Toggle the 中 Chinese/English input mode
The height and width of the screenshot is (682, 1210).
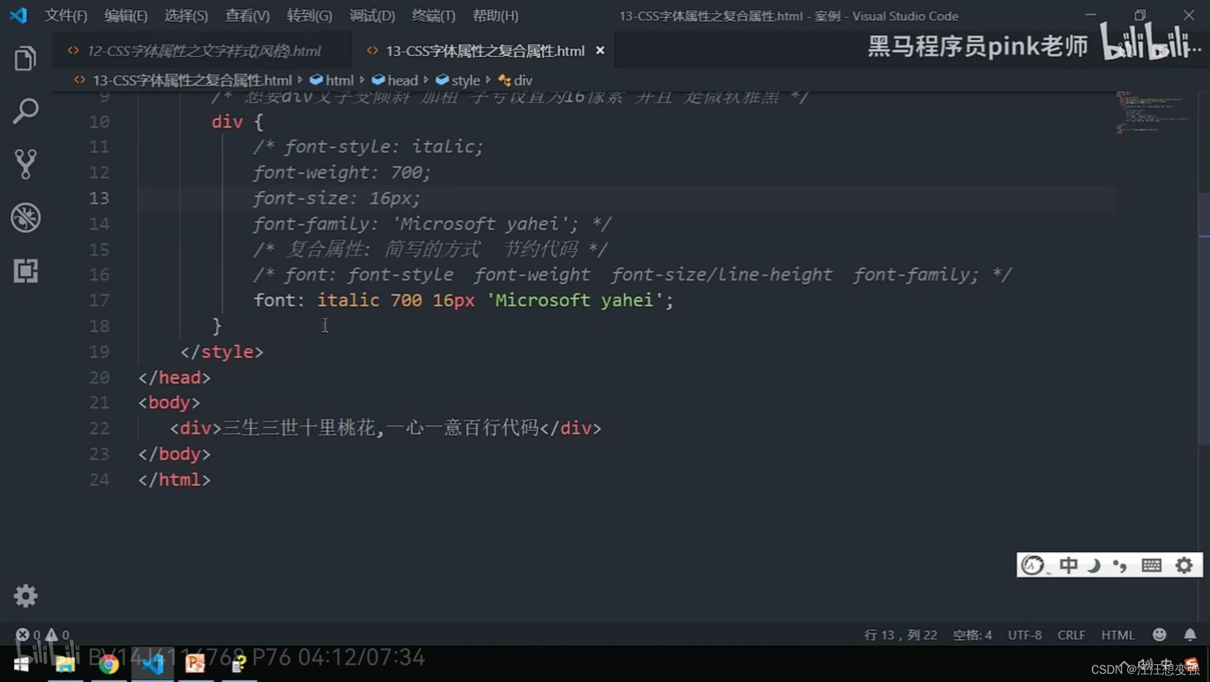click(x=1069, y=565)
